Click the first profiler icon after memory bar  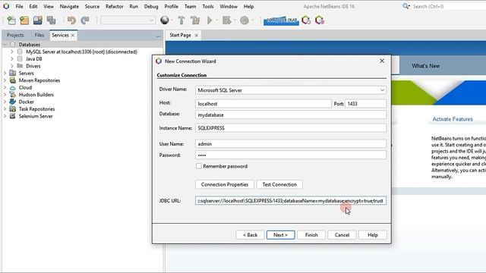(x=306, y=20)
